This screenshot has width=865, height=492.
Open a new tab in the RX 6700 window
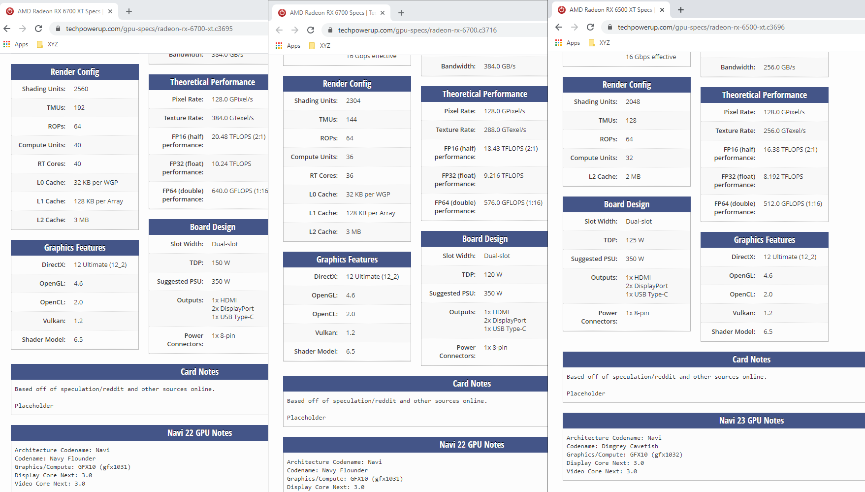pyautogui.click(x=401, y=13)
